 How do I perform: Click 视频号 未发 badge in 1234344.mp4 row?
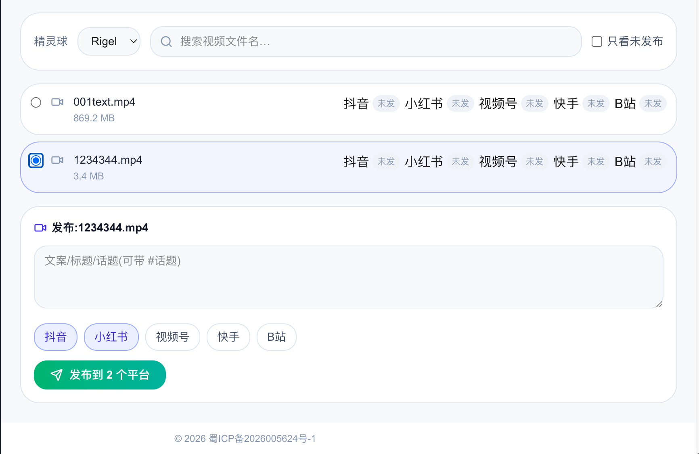tap(534, 162)
